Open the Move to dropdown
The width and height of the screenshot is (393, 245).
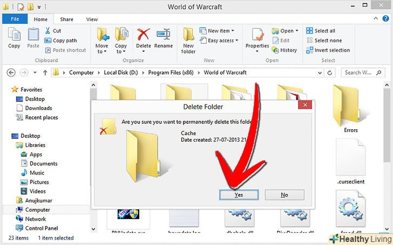tap(101, 40)
